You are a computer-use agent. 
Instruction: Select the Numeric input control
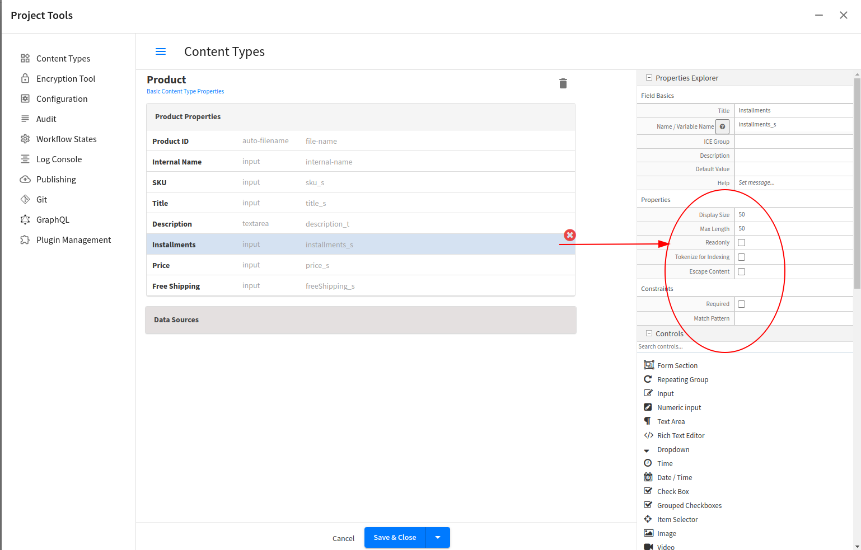point(678,407)
